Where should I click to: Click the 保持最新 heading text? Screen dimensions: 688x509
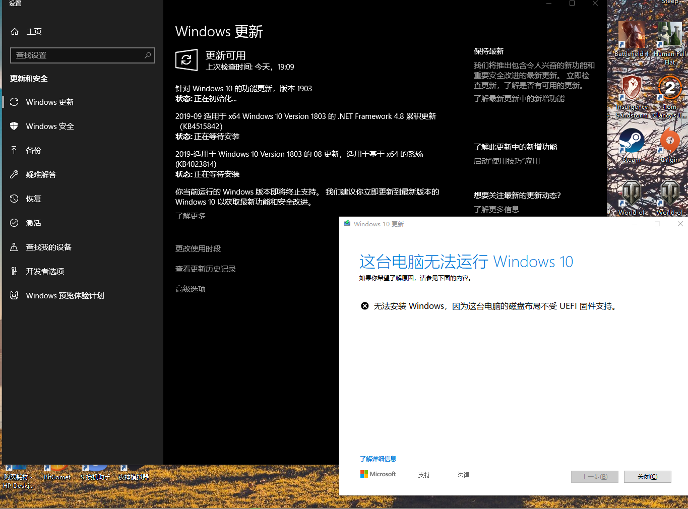[489, 51]
